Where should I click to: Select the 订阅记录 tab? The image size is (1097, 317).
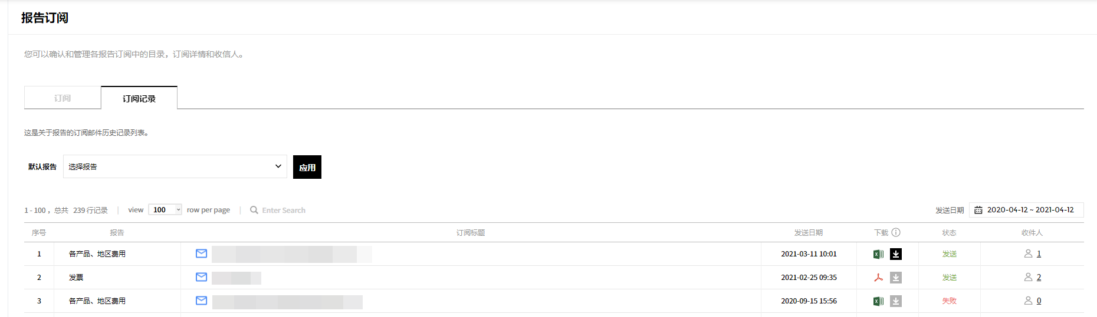click(x=139, y=98)
